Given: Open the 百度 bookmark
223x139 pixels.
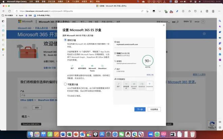Looking at the screenshot, I should (29, 15).
